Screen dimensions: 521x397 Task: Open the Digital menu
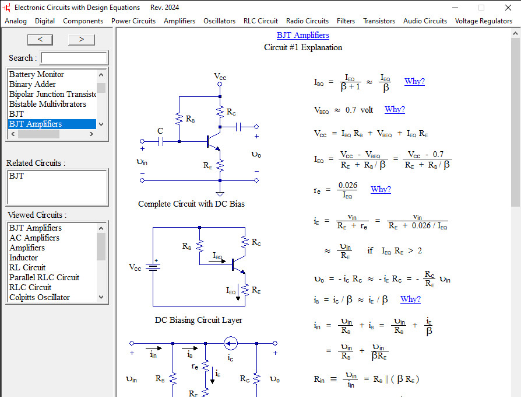pos(45,21)
